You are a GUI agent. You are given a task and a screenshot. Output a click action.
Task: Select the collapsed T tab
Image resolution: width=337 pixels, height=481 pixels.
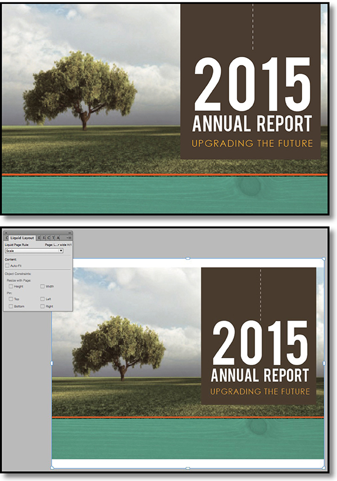(53, 238)
